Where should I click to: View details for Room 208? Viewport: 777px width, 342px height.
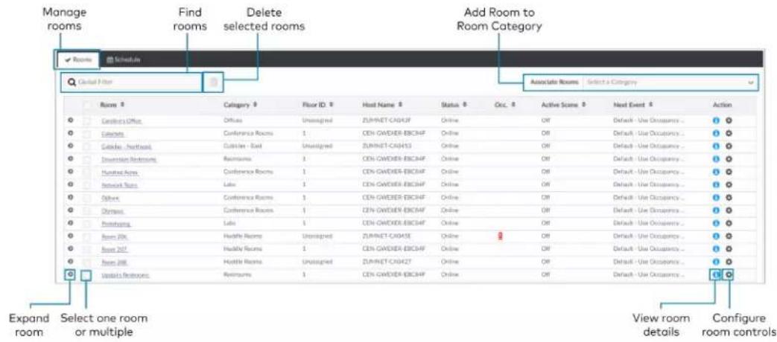click(715, 262)
